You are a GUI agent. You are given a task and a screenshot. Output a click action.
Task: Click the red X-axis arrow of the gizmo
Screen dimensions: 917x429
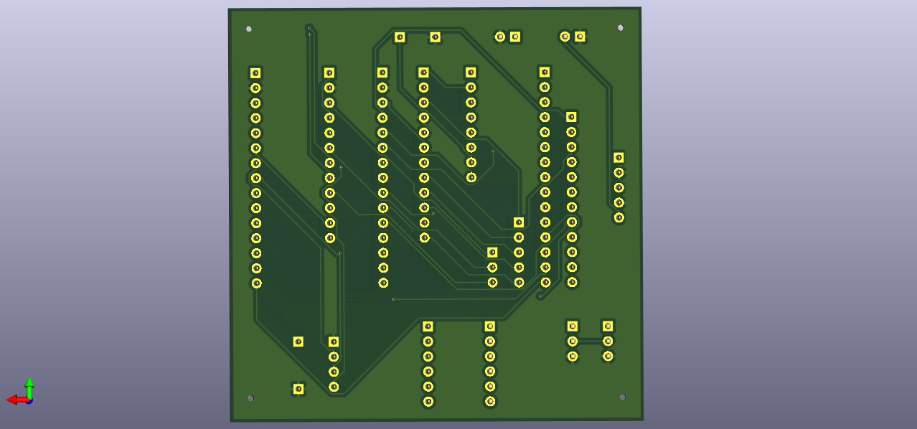(13, 400)
